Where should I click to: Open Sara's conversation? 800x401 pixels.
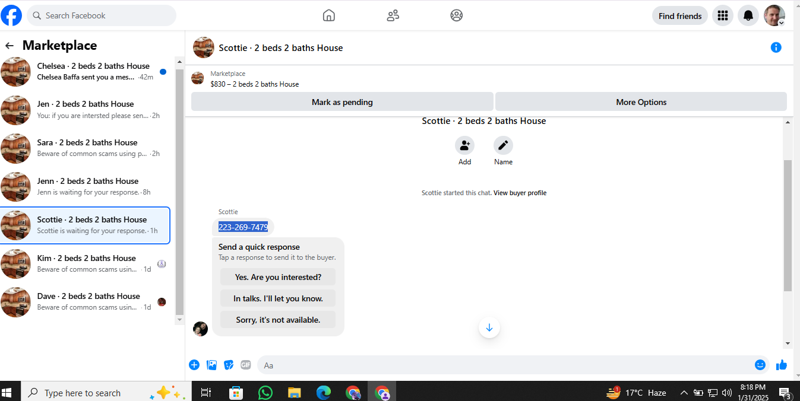coord(85,148)
